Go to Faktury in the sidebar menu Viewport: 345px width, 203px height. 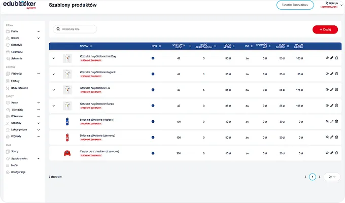(15, 80)
